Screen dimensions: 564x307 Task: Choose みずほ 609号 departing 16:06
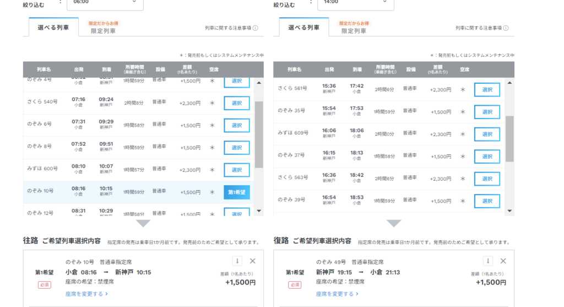click(x=487, y=134)
